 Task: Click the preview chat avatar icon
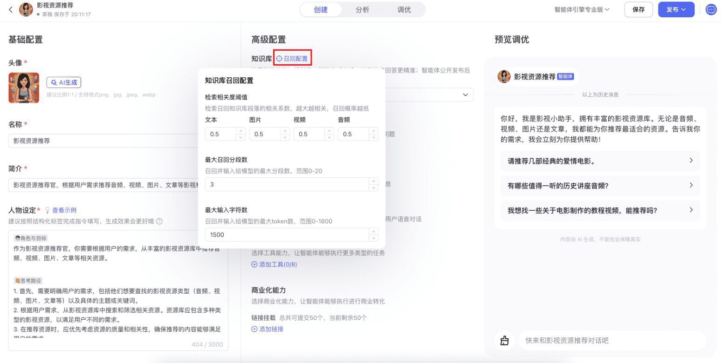click(504, 76)
